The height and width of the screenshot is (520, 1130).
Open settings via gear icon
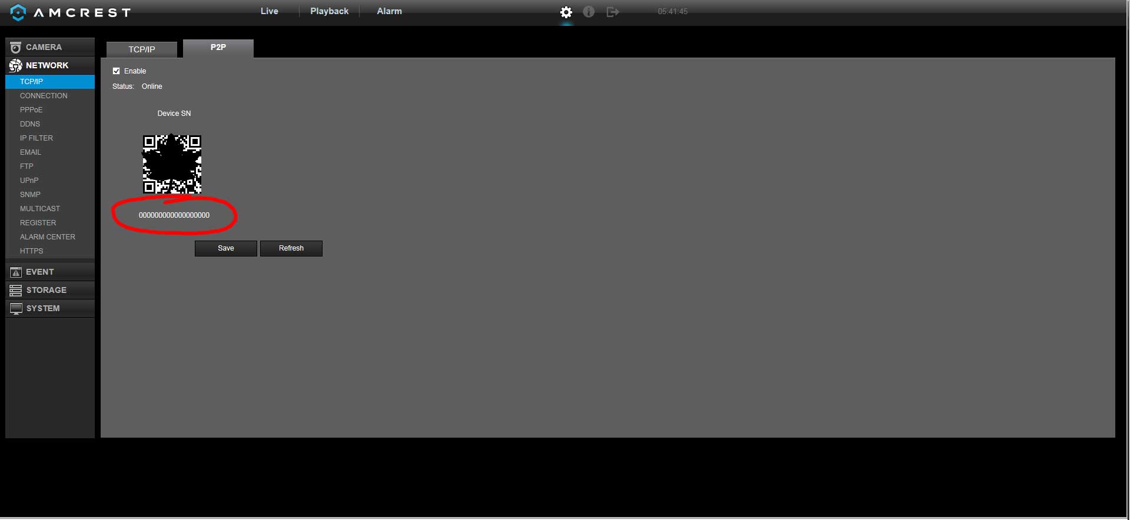point(566,12)
